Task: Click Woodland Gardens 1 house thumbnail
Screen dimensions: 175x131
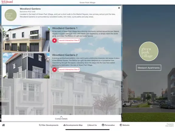Action: click(26, 39)
